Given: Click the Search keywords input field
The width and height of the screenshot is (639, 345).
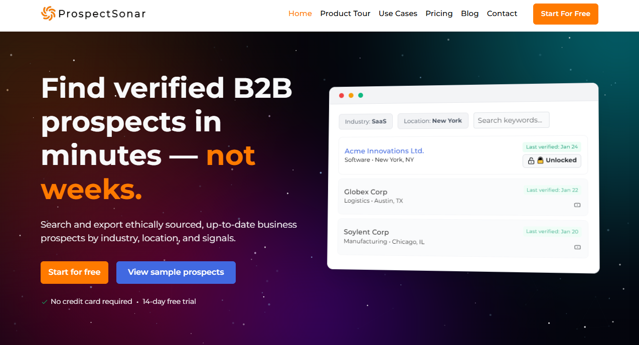Looking at the screenshot, I should point(511,120).
